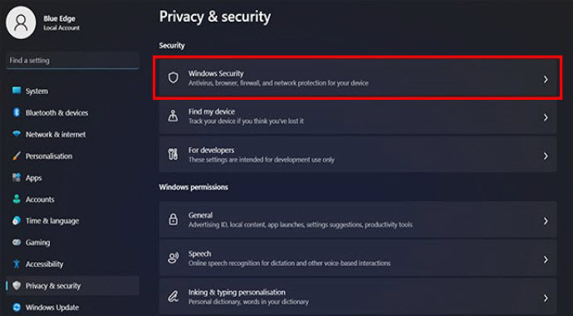This screenshot has width=573, height=316.
Task: Go to Personalisation settings category
Action: (x=73, y=156)
